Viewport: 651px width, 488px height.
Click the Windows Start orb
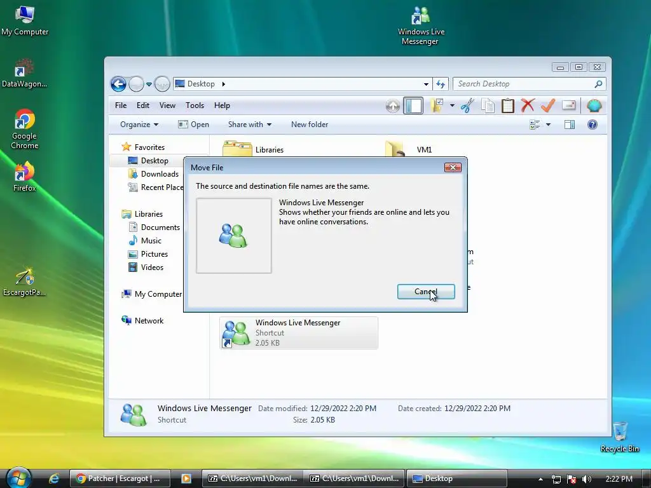18,478
